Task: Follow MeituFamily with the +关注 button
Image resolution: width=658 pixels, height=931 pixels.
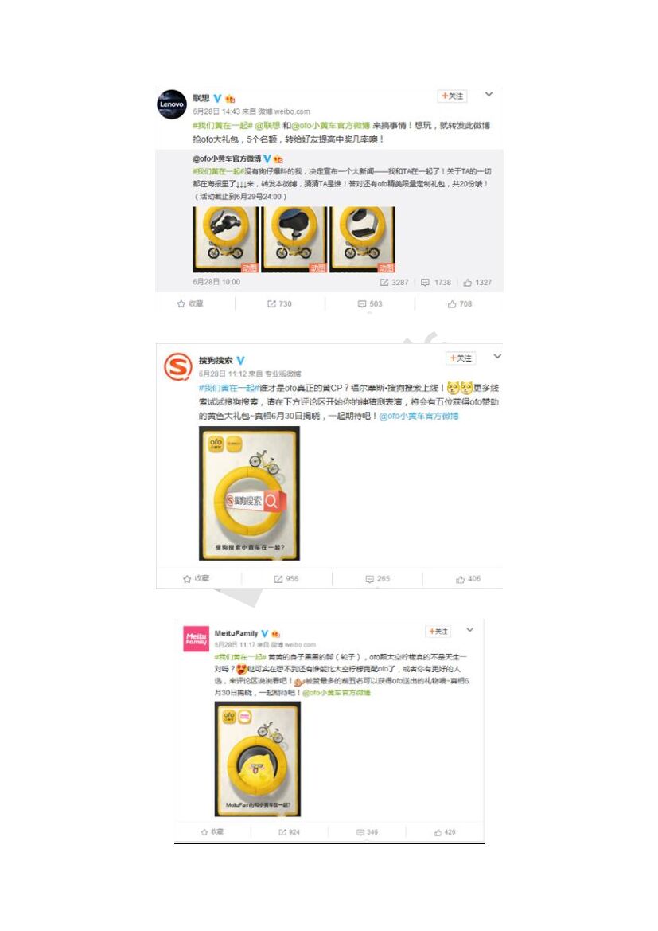Action: 439,632
